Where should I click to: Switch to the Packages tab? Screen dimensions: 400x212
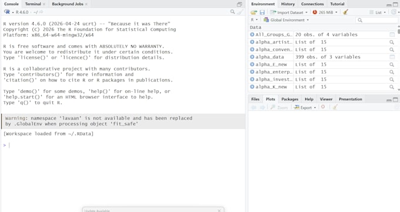pyautogui.click(x=290, y=99)
